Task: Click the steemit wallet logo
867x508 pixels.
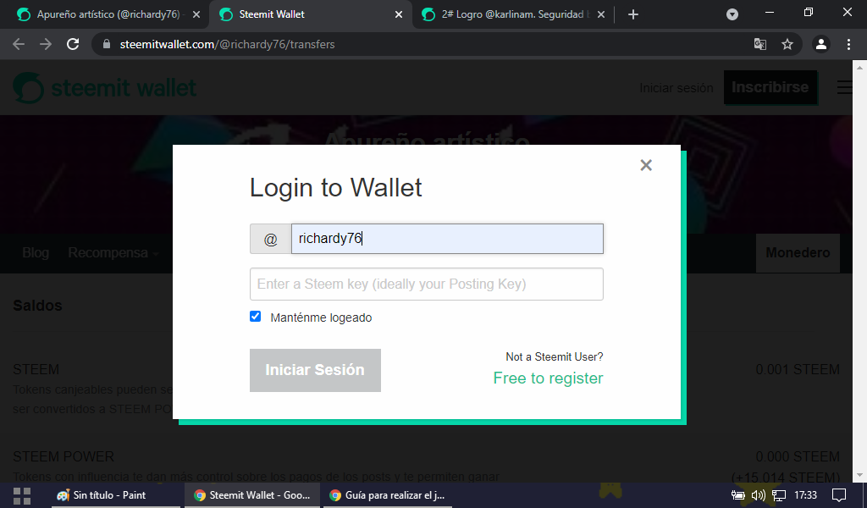Action: tap(104, 88)
